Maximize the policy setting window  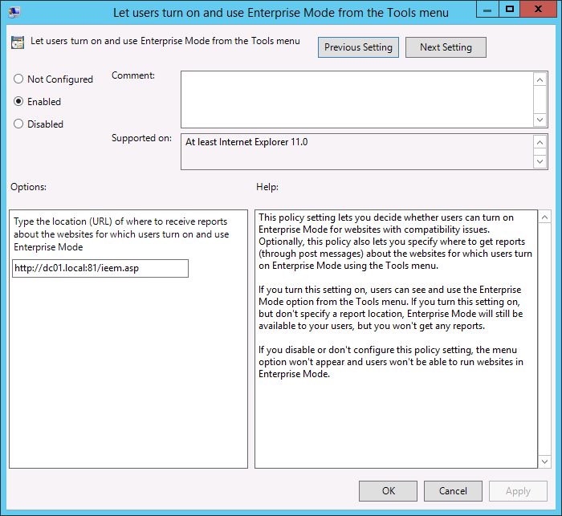tap(510, 10)
